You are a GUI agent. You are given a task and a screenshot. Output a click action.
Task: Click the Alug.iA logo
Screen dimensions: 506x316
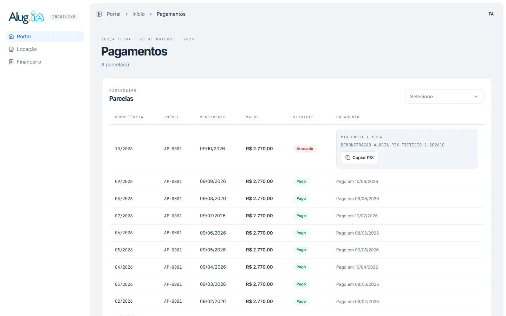pyautogui.click(x=26, y=17)
